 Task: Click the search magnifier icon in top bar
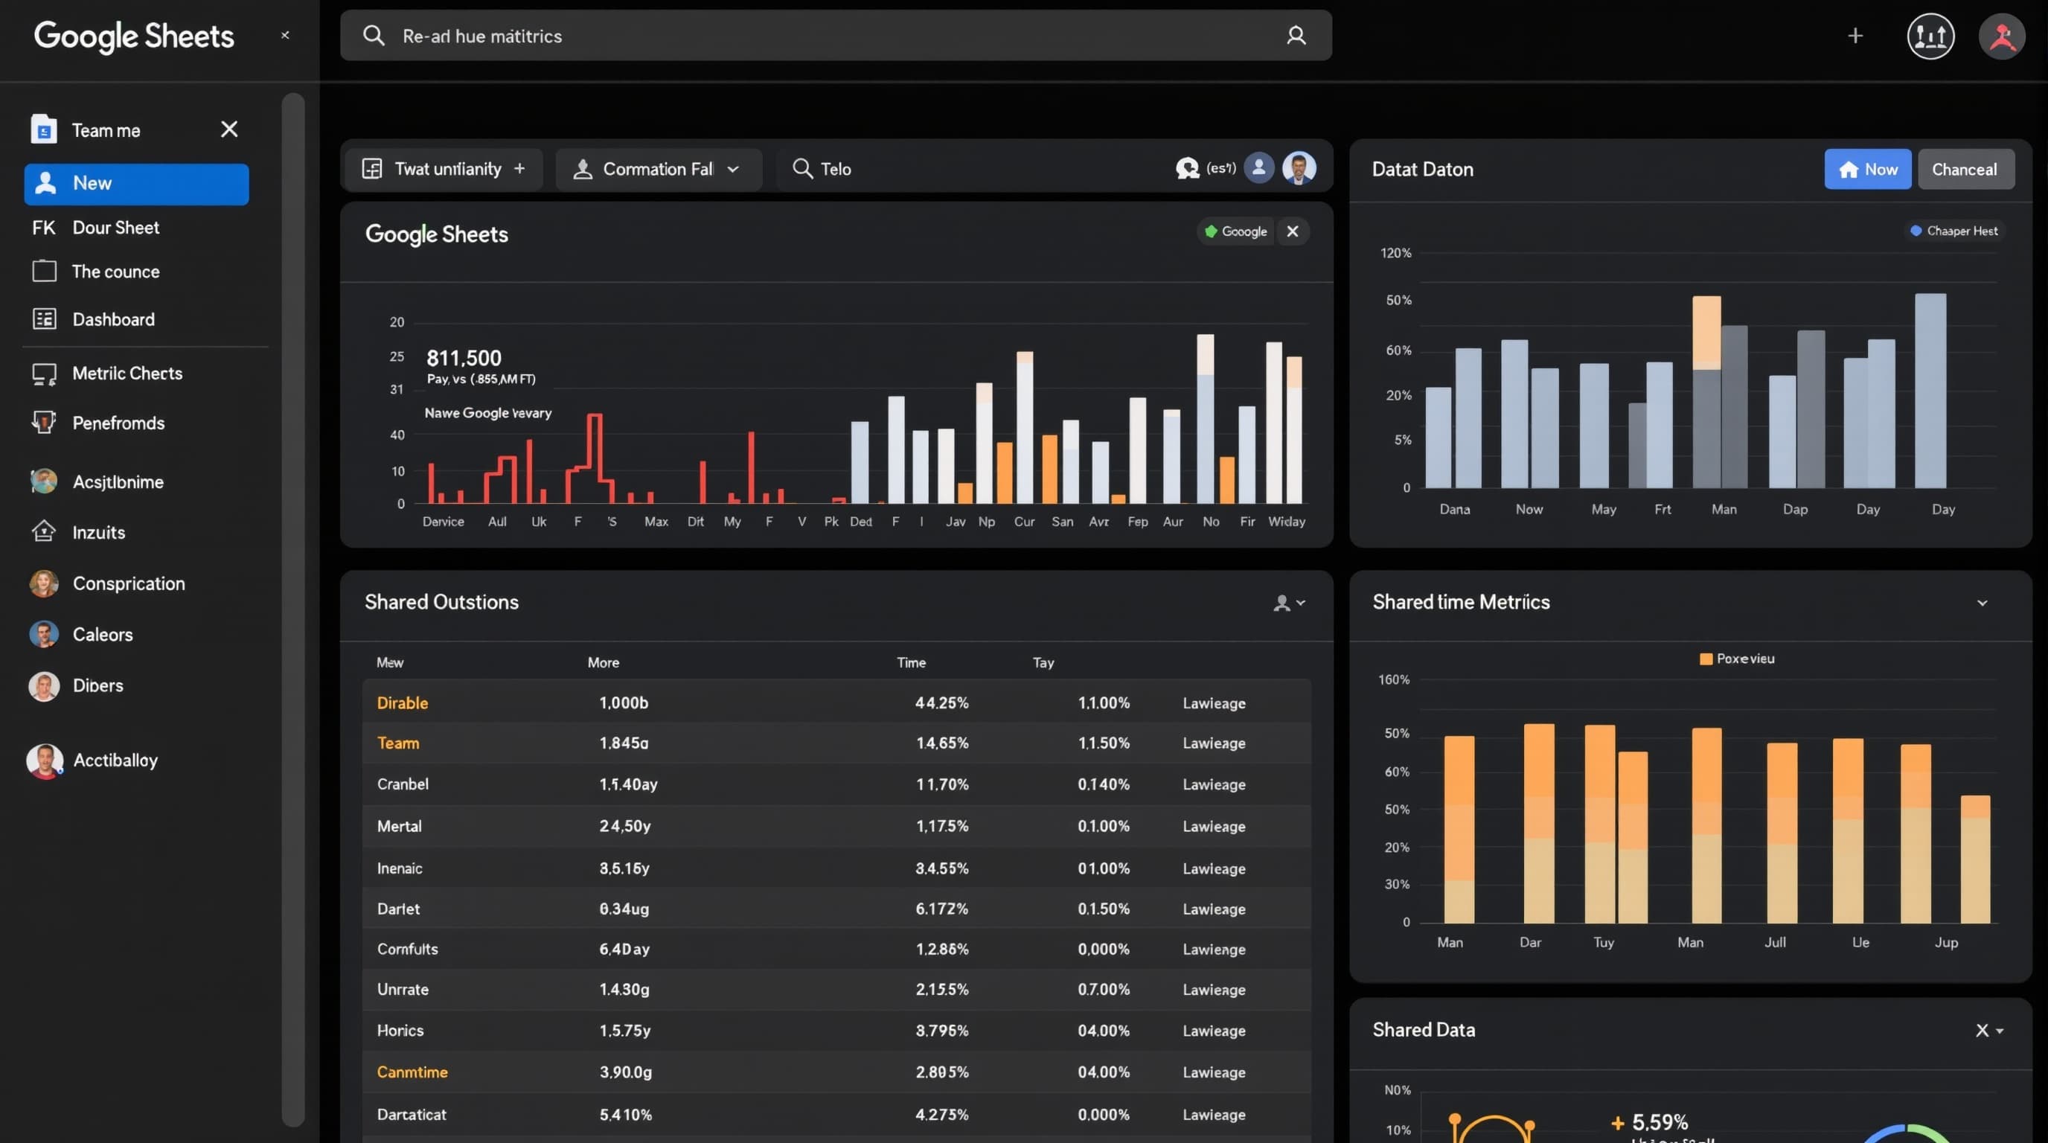coord(374,36)
